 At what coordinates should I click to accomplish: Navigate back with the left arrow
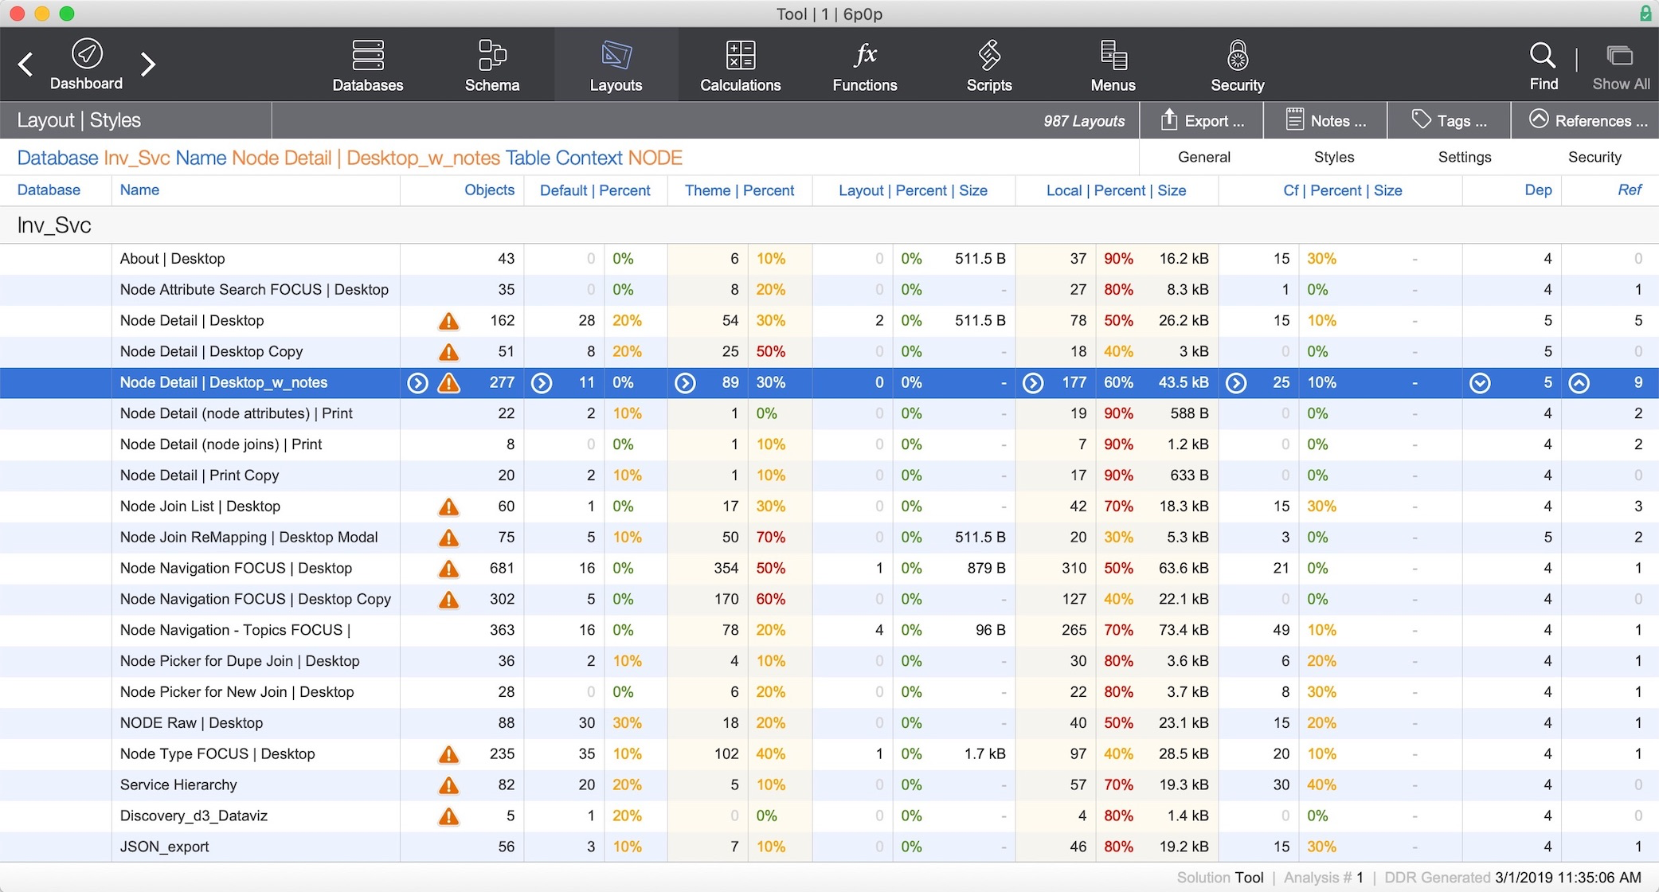point(25,64)
